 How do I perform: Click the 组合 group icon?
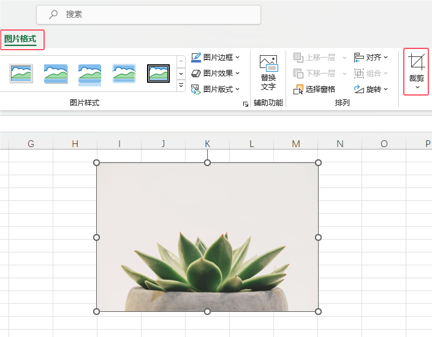[x=359, y=74]
